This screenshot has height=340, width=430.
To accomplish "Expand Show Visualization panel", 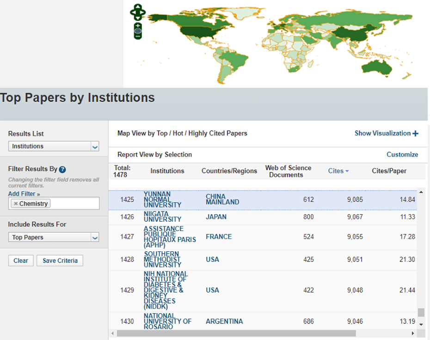I will pyautogui.click(x=386, y=134).
